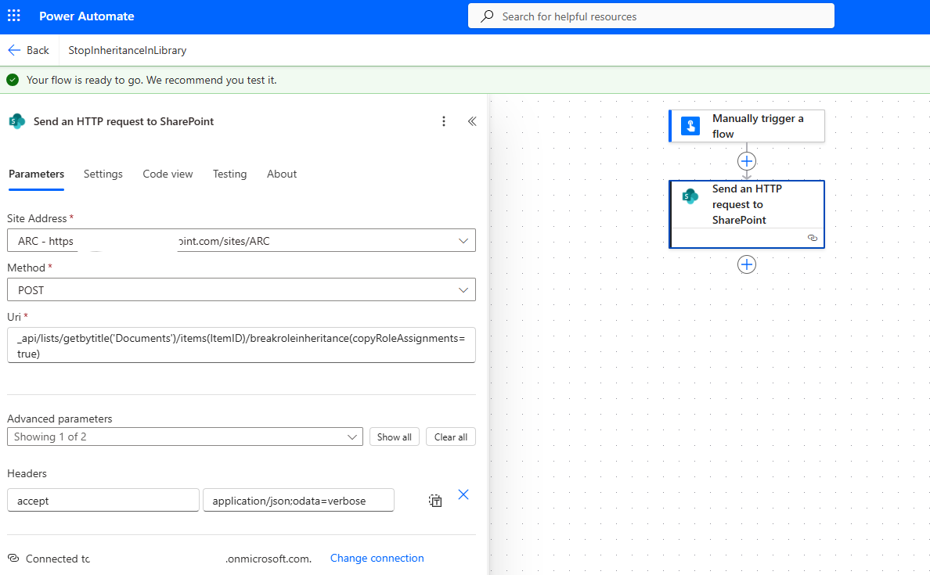
Task: Click the connection link icon on the SharePoint card
Action: click(812, 238)
